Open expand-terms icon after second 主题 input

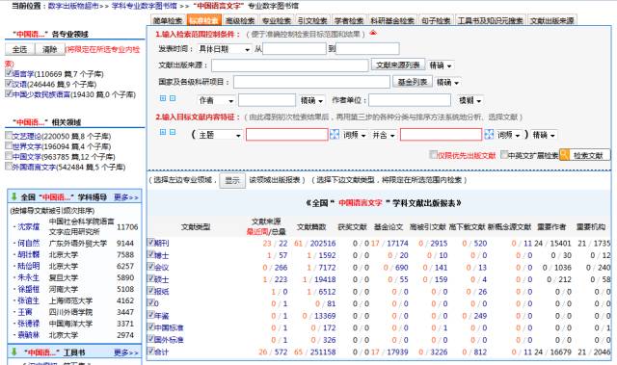click(x=489, y=135)
